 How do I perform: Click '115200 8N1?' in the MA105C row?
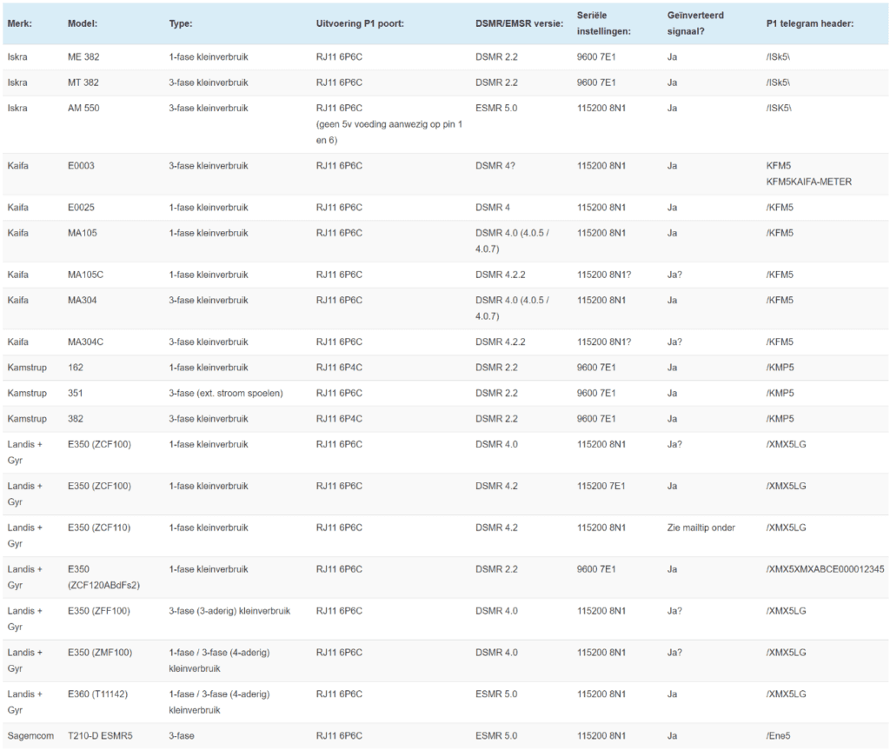[x=604, y=275]
